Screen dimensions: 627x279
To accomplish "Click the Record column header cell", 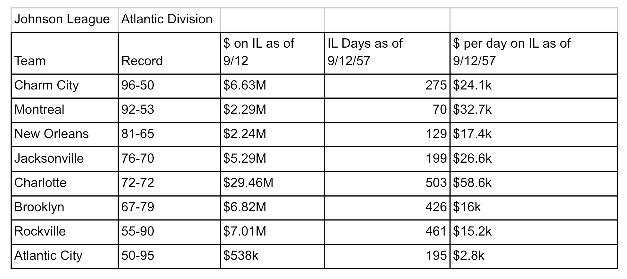I will coord(169,53).
